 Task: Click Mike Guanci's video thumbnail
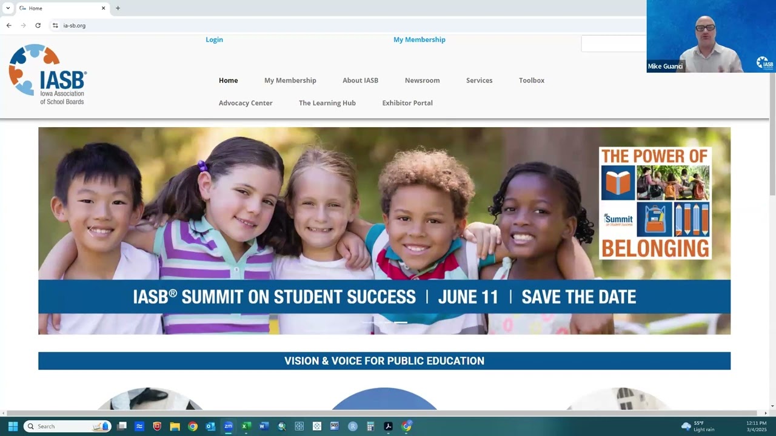pyautogui.click(x=711, y=36)
